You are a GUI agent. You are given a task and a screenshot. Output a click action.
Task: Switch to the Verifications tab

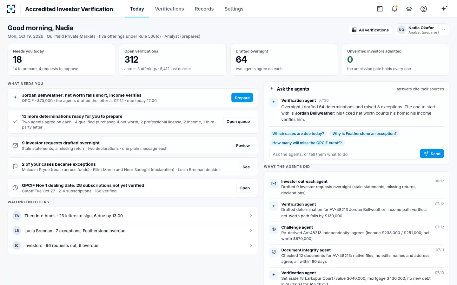pos(169,9)
